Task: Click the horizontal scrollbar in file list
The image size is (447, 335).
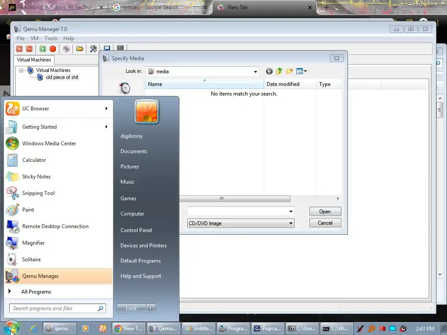Action: pos(234,198)
